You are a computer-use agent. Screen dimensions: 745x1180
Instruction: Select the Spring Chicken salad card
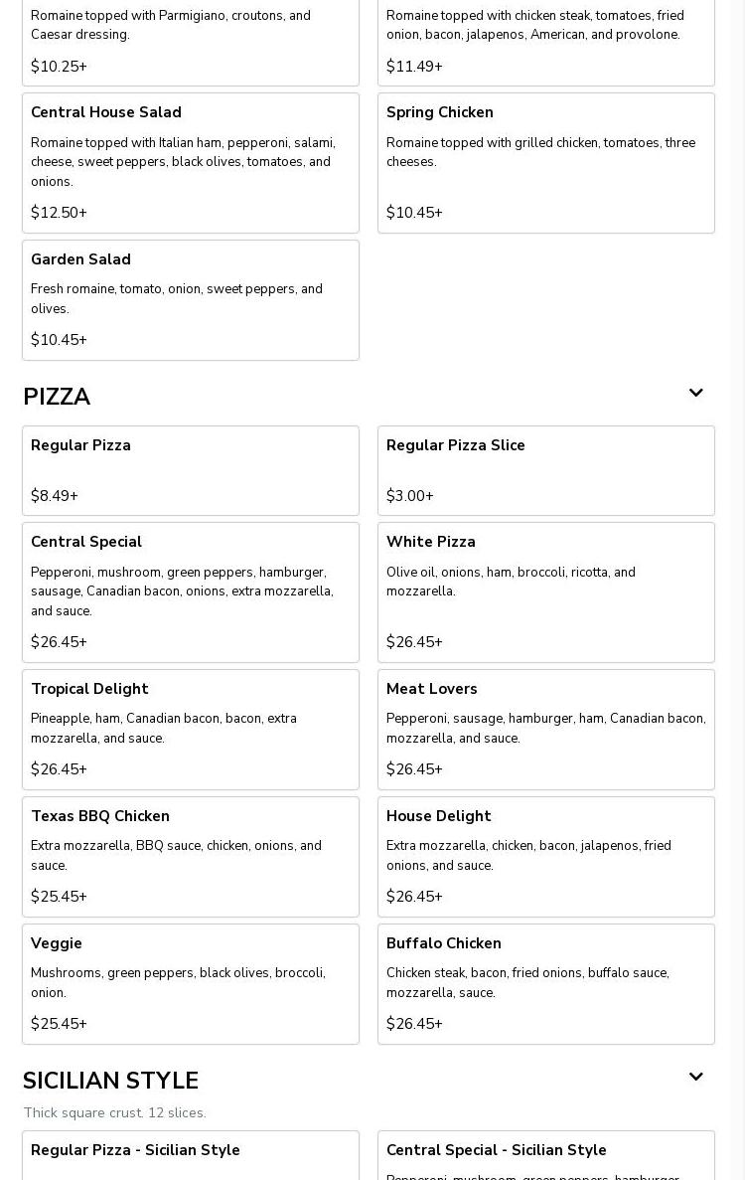click(545, 163)
